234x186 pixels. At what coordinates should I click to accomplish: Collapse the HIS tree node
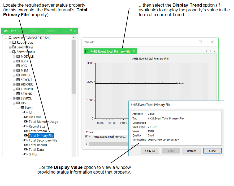(x=14, y=103)
